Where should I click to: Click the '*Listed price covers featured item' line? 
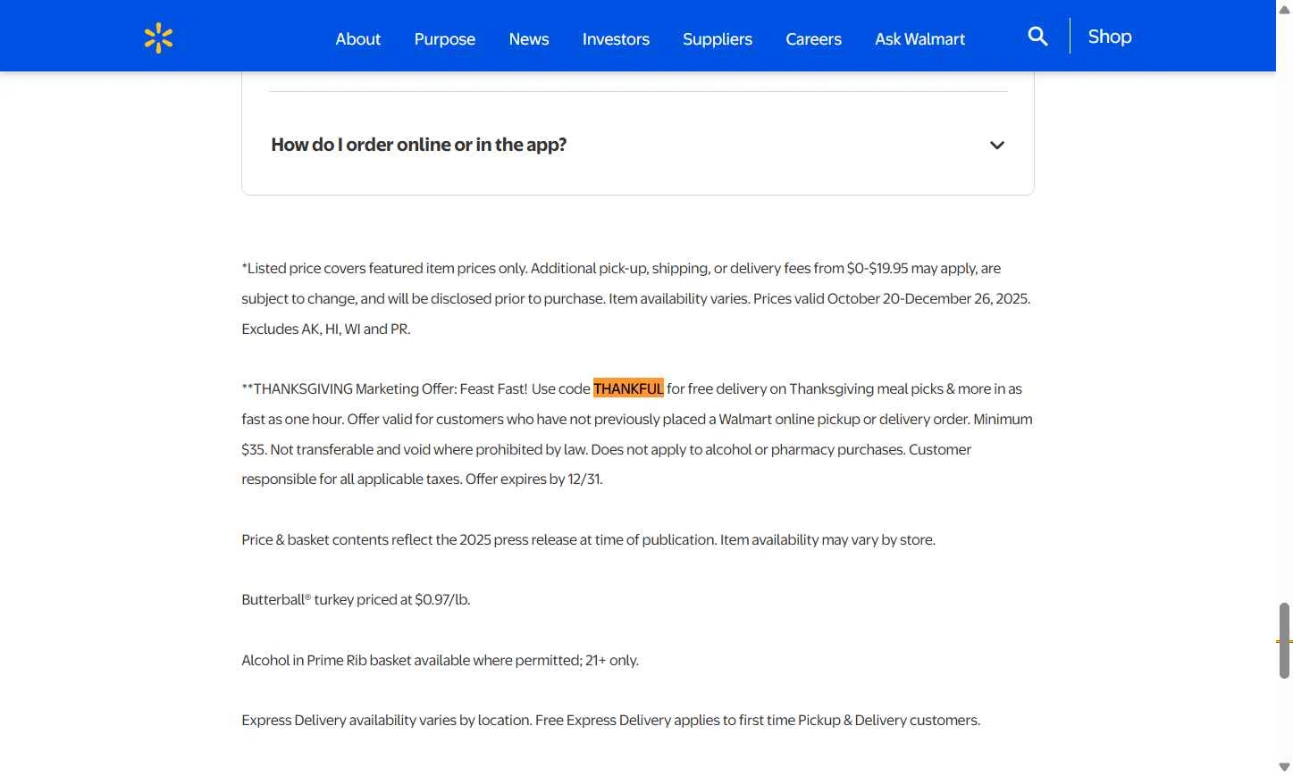pos(621,269)
